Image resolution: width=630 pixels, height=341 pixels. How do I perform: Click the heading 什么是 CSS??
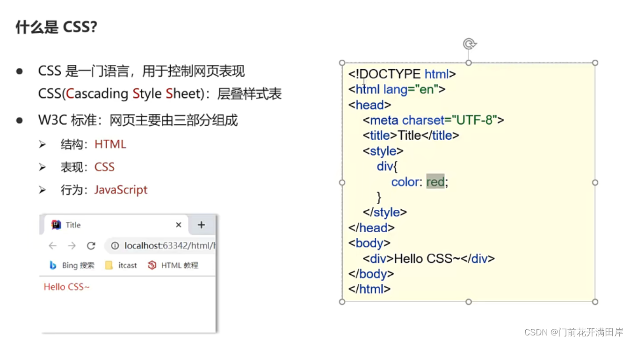(x=56, y=27)
